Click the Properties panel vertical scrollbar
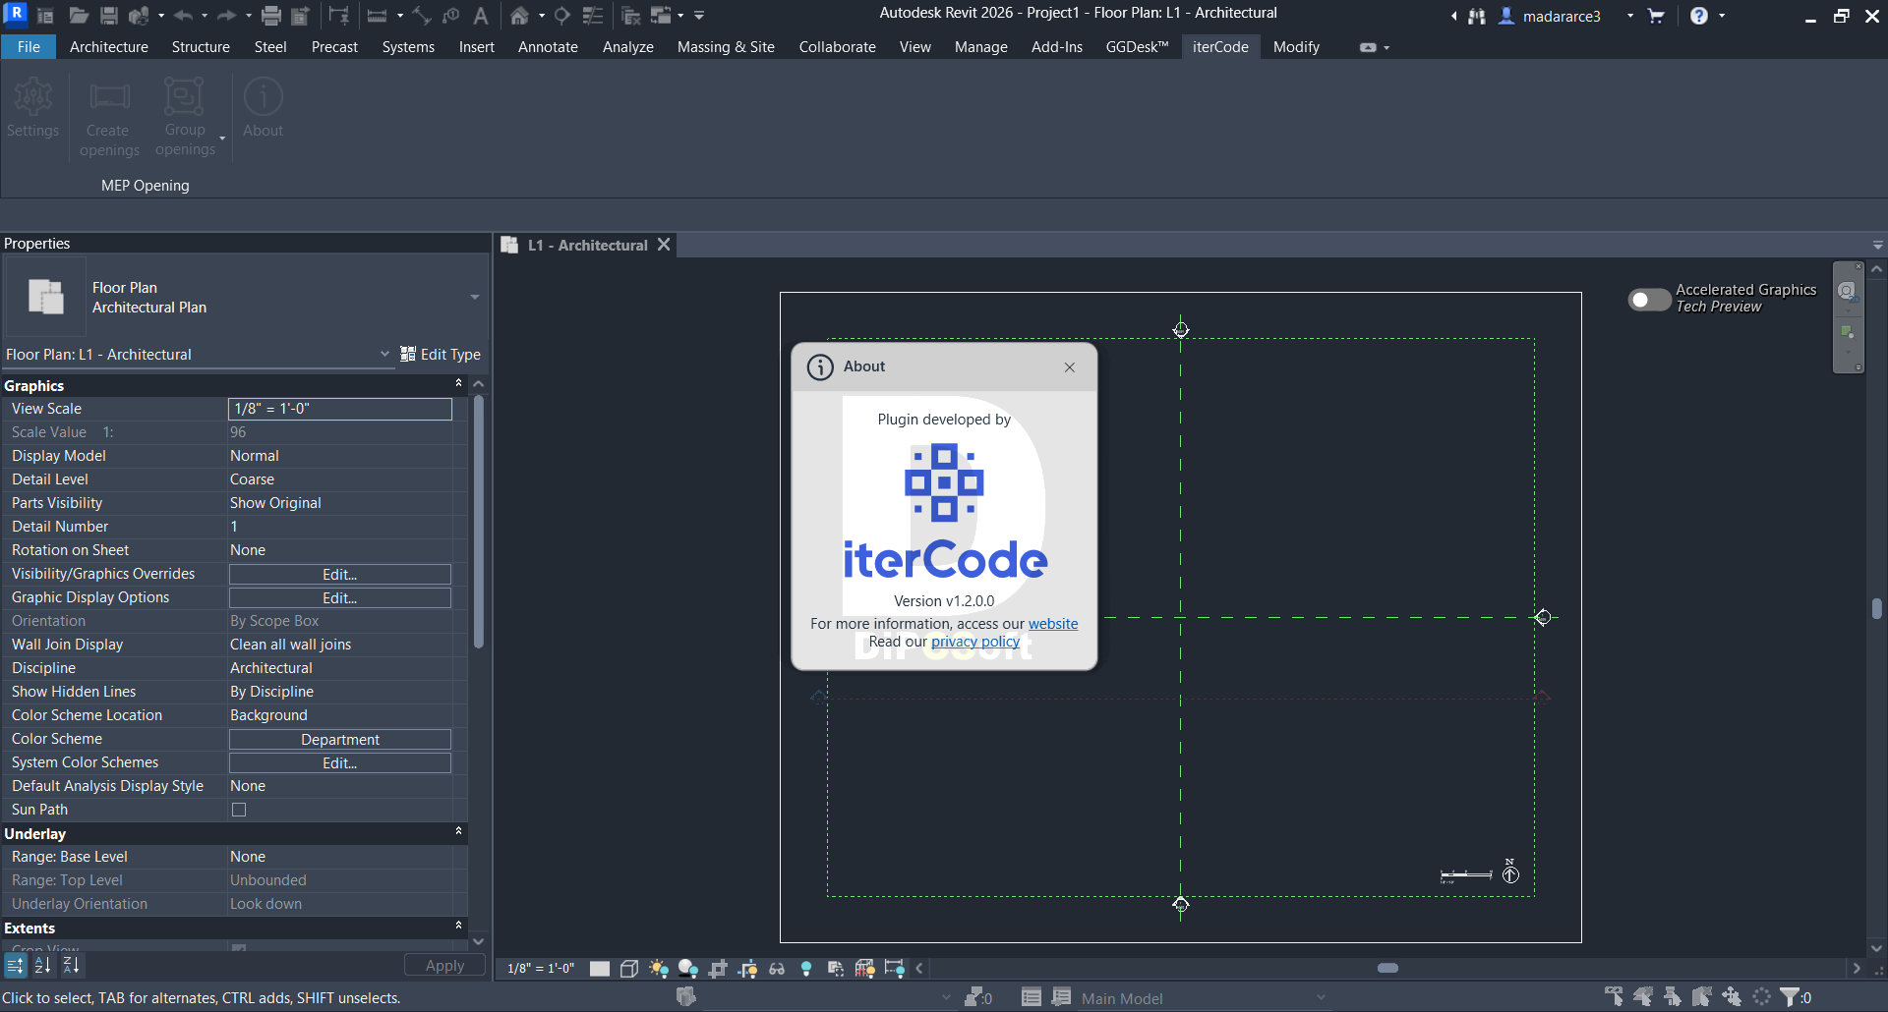The height and width of the screenshot is (1012, 1888). click(x=479, y=521)
